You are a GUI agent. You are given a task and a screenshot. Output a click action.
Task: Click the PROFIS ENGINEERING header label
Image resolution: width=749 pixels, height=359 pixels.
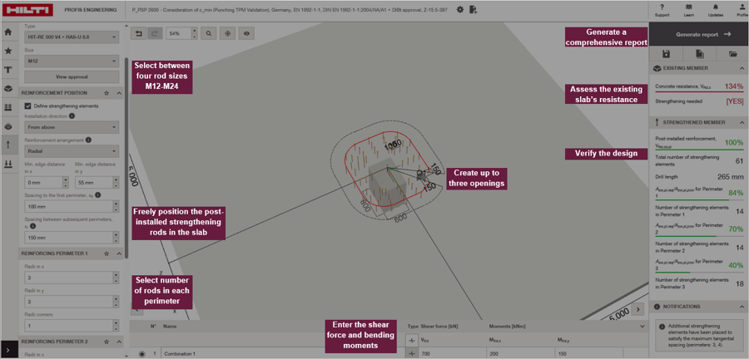(90, 9)
